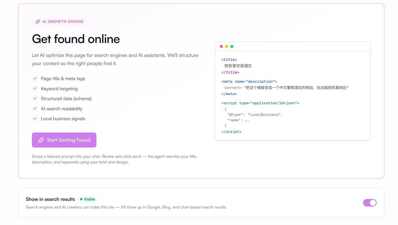398x225 pixels.
Task: Click the script type="application/ld+json" line
Action: [x=260, y=103]
